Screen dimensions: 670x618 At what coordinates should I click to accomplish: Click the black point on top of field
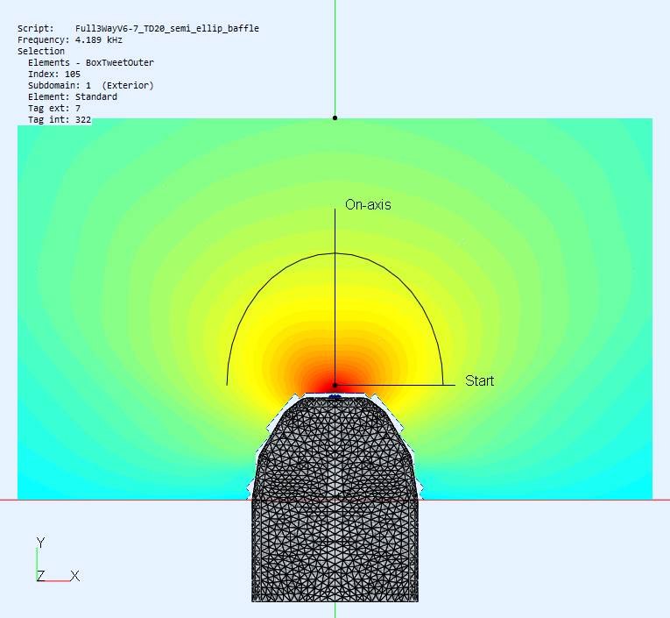tap(335, 117)
